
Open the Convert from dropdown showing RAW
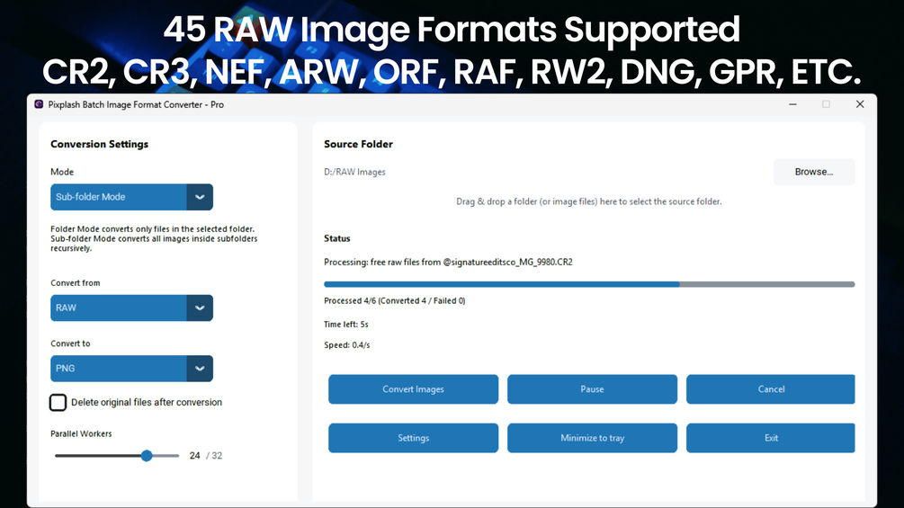131,307
